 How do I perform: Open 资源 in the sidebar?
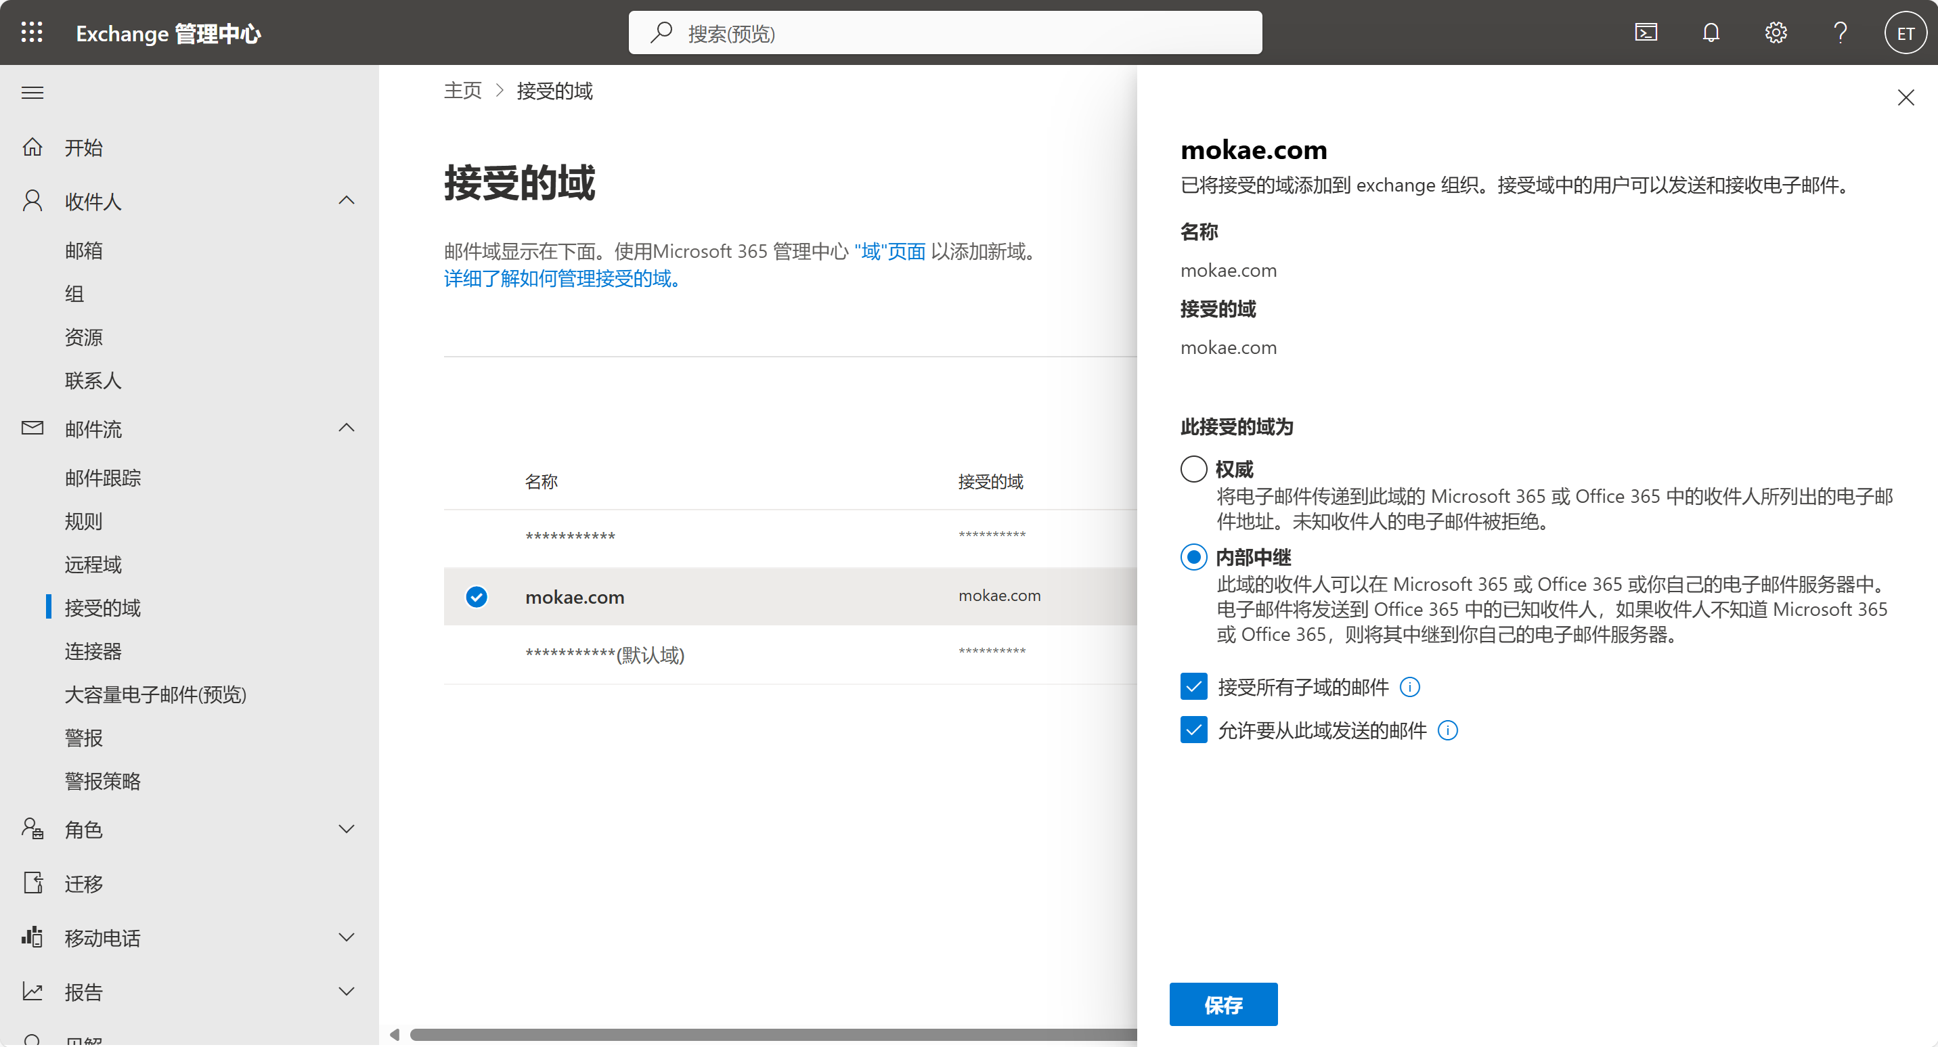coord(83,338)
